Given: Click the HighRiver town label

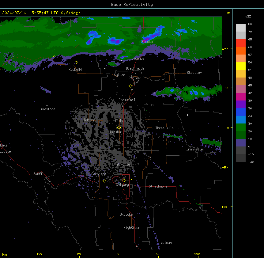Looking at the screenshot, I should click(132, 228).
